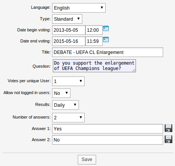Expand the Number of answers dropdown

[68, 117]
